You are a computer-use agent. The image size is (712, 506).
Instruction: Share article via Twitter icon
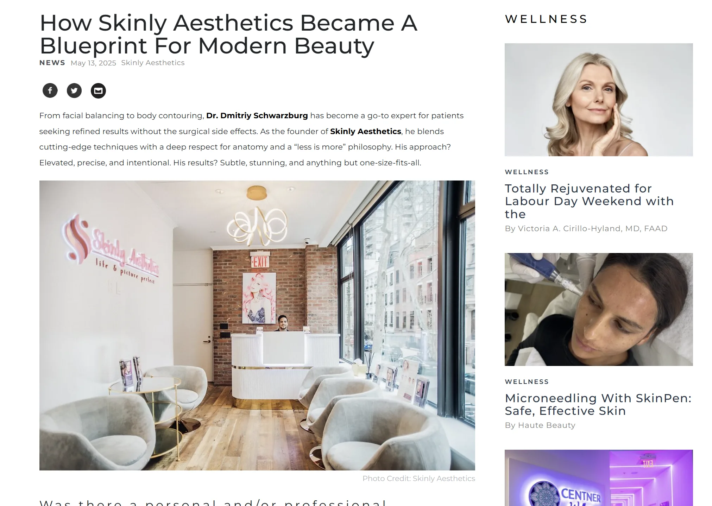click(74, 91)
